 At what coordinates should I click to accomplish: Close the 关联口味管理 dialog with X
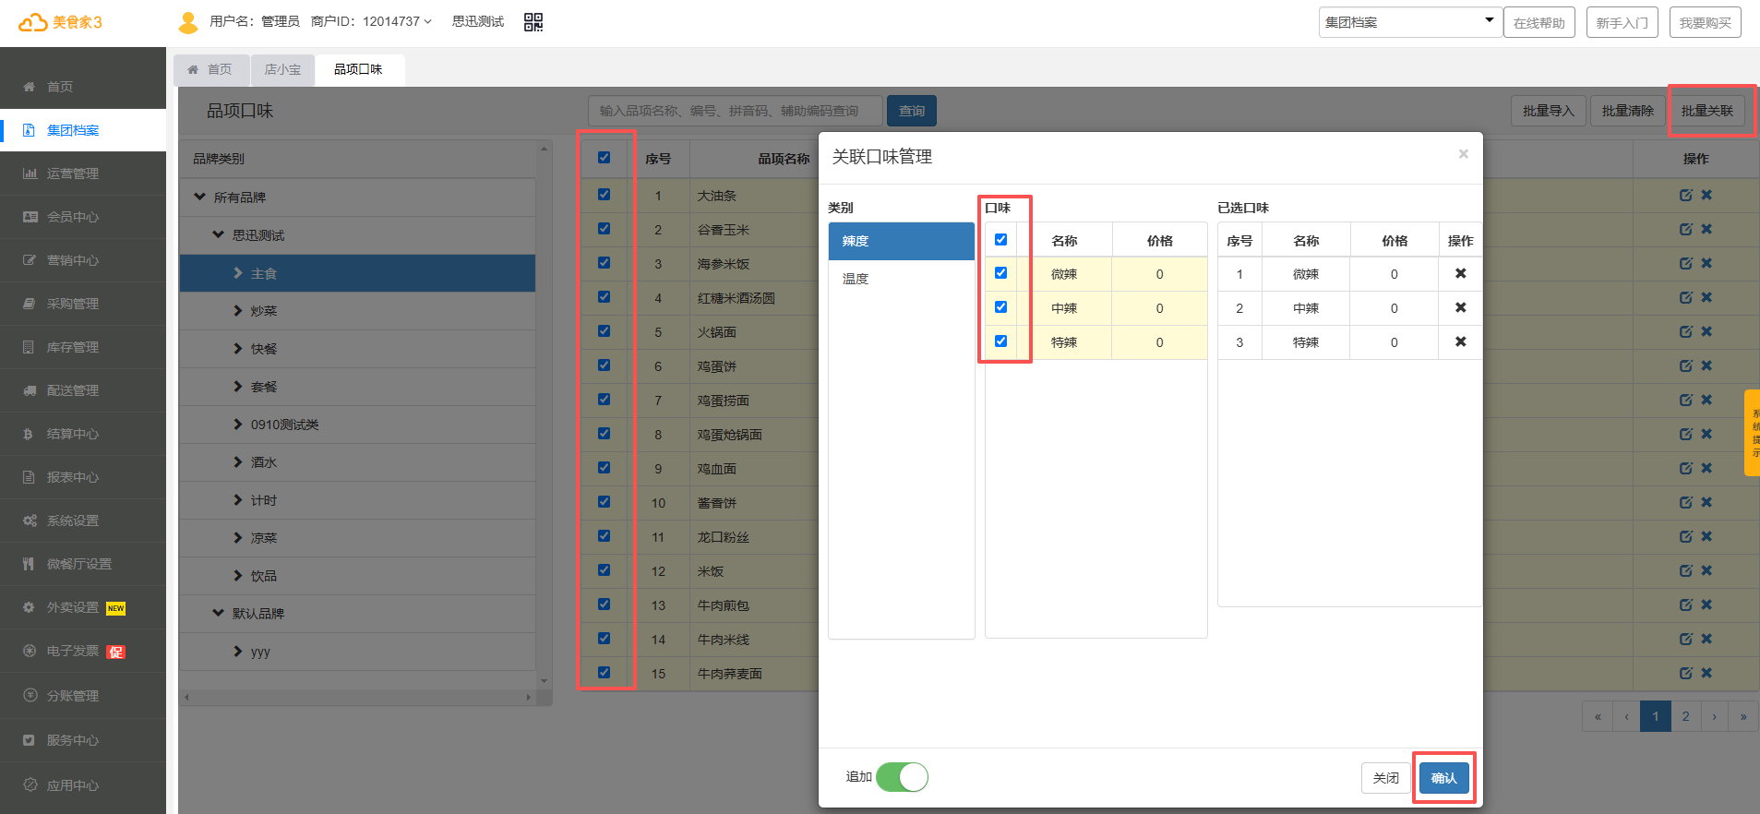(x=1463, y=154)
